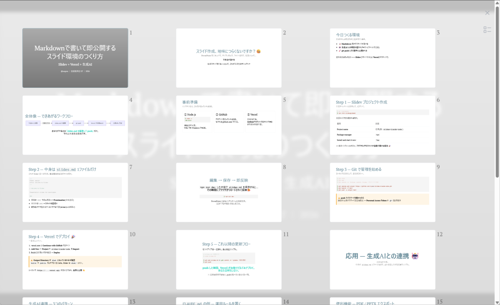Go to slide 6 'Step 1 — Slidev プロジェクト作成'

[x=382, y=125]
